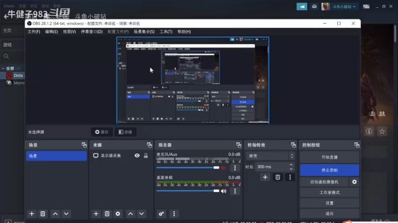Increase transition duration with up arrow
This screenshot has height=223, width=398.
pos(291,165)
